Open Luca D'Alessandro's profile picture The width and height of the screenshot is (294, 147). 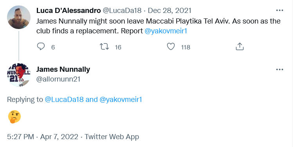(x=19, y=17)
